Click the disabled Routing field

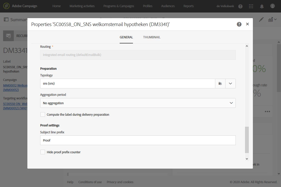tap(138, 55)
